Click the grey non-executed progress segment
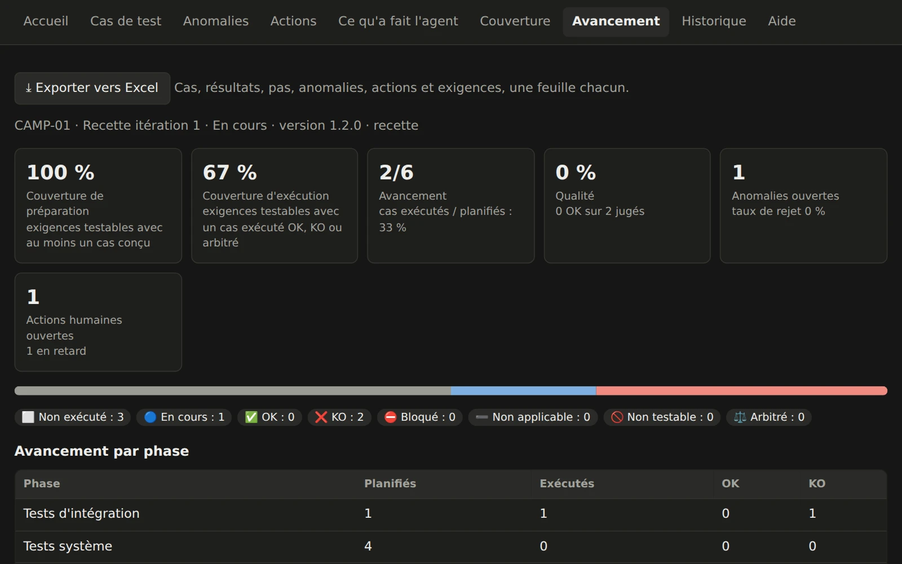Image resolution: width=902 pixels, height=564 pixels. pos(232,391)
